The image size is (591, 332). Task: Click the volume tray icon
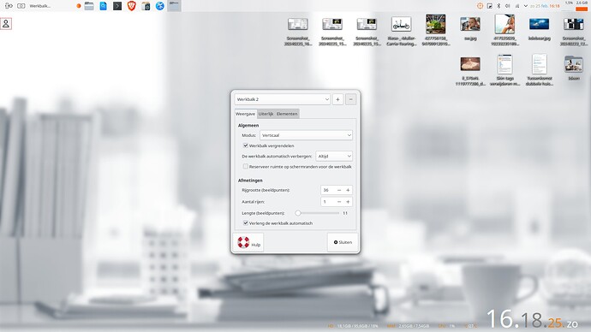[x=507, y=6]
